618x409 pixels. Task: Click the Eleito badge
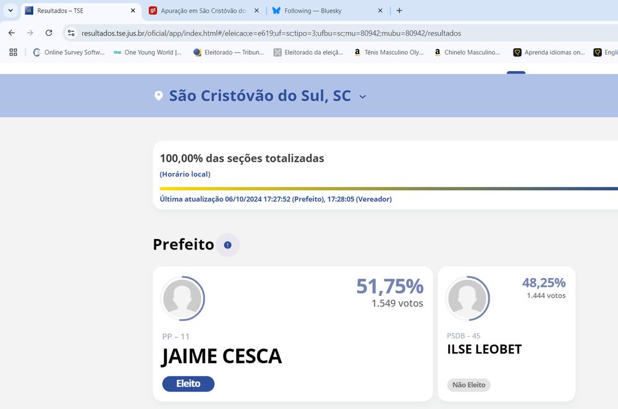pyautogui.click(x=188, y=384)
